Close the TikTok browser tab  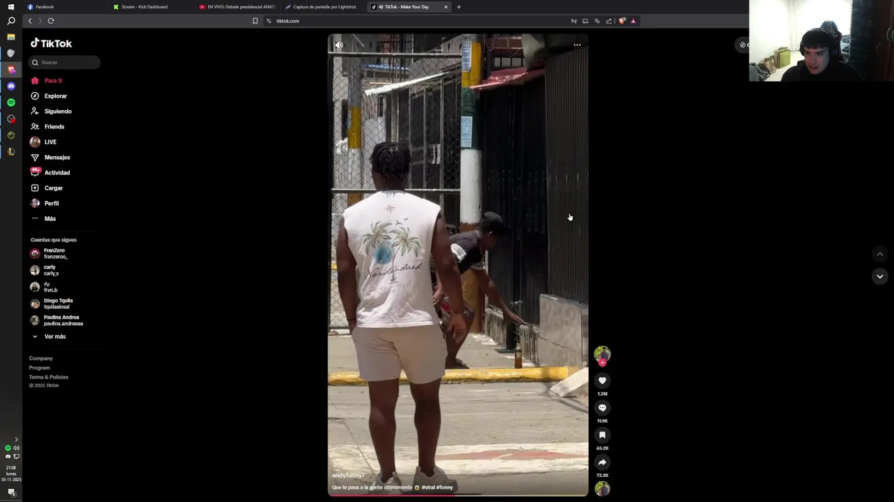pos(446,7)
